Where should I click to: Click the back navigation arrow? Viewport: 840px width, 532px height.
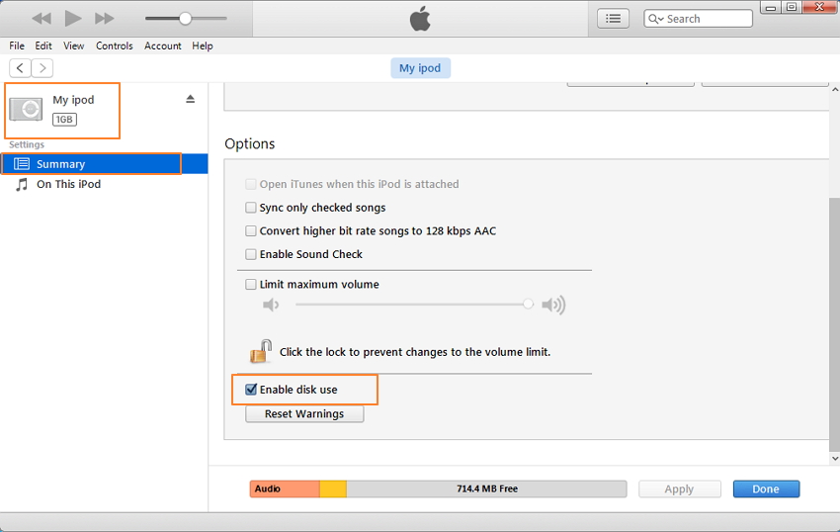click(x=20, y=68)
